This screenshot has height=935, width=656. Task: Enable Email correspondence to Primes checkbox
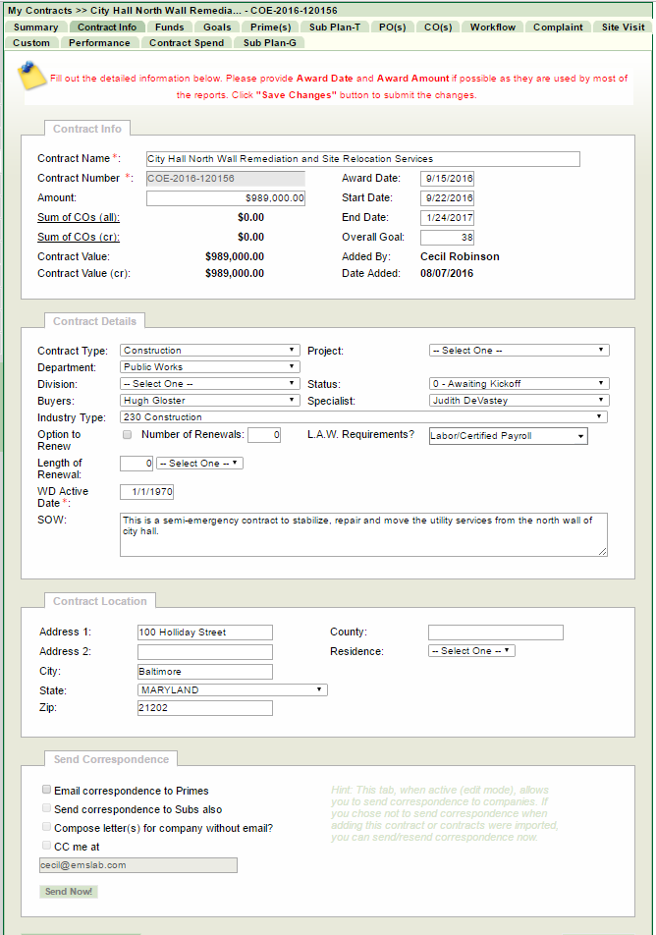click(x=46, y=789)
